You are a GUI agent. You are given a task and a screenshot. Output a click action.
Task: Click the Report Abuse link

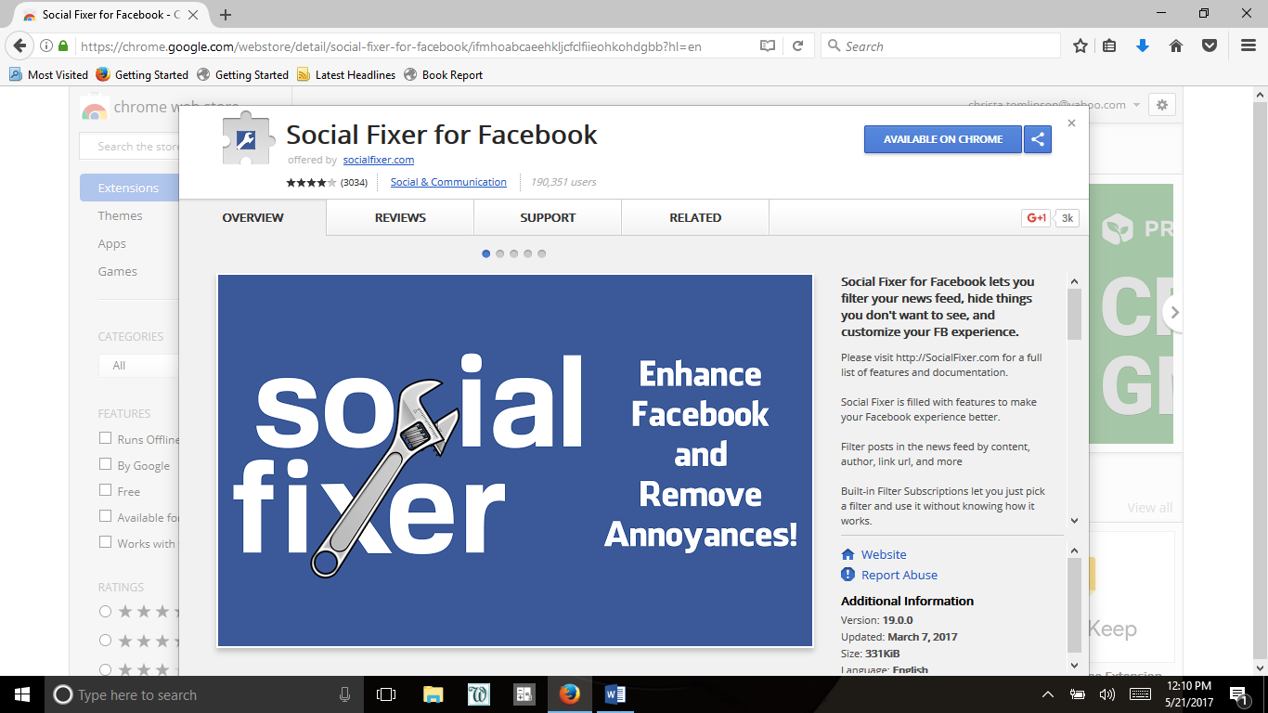(899, 575)
